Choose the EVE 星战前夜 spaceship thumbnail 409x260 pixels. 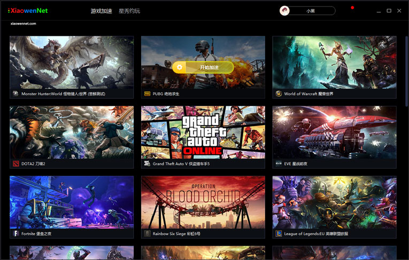click(335, 132)
